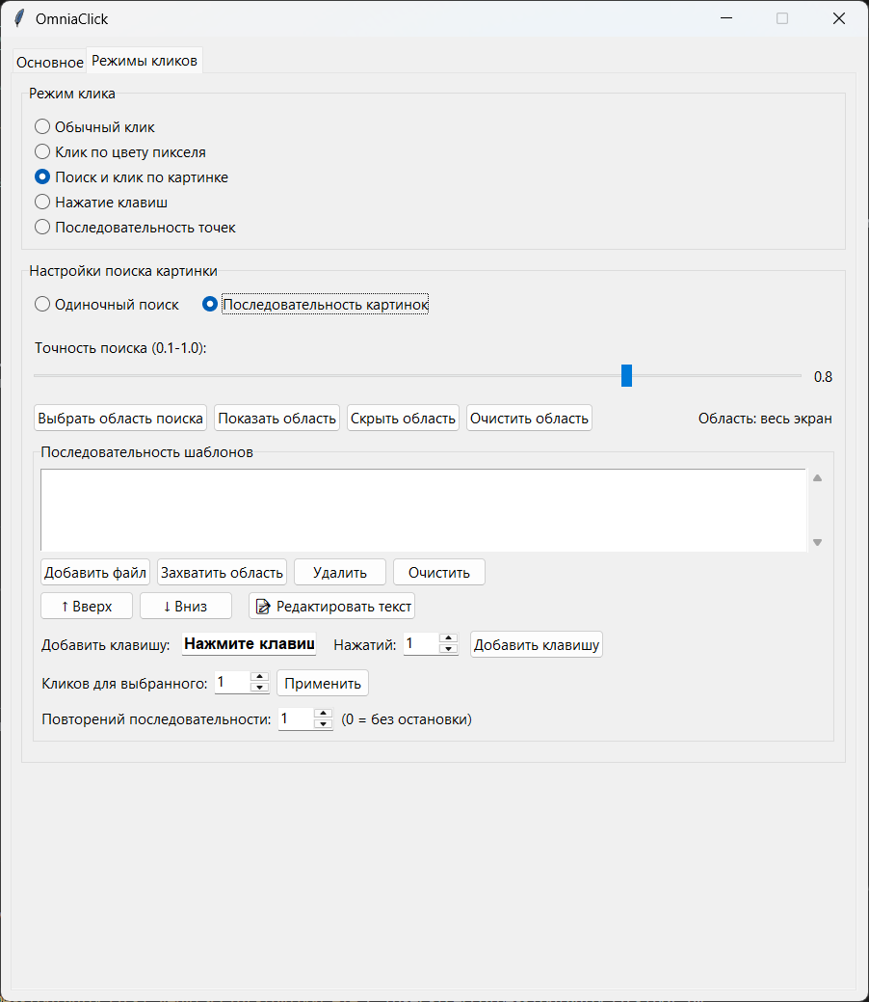Click the Очистить template list button

[438, 572]
